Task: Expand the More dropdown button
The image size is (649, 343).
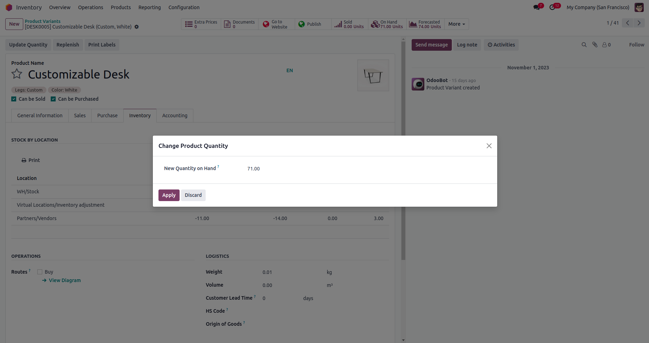Action: [x=456, y=24]
